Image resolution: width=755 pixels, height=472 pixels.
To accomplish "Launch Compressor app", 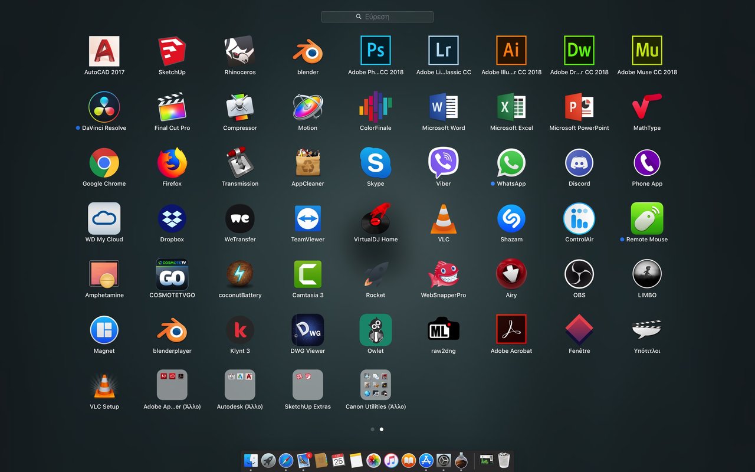I will point(240,107).
